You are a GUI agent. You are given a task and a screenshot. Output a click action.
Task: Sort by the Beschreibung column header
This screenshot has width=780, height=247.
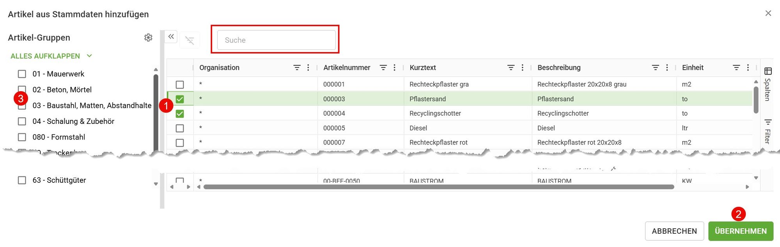tap(559, 67)
